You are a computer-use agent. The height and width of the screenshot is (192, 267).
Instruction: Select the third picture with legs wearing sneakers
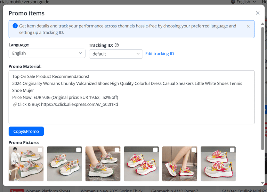[x=103, y=164]
